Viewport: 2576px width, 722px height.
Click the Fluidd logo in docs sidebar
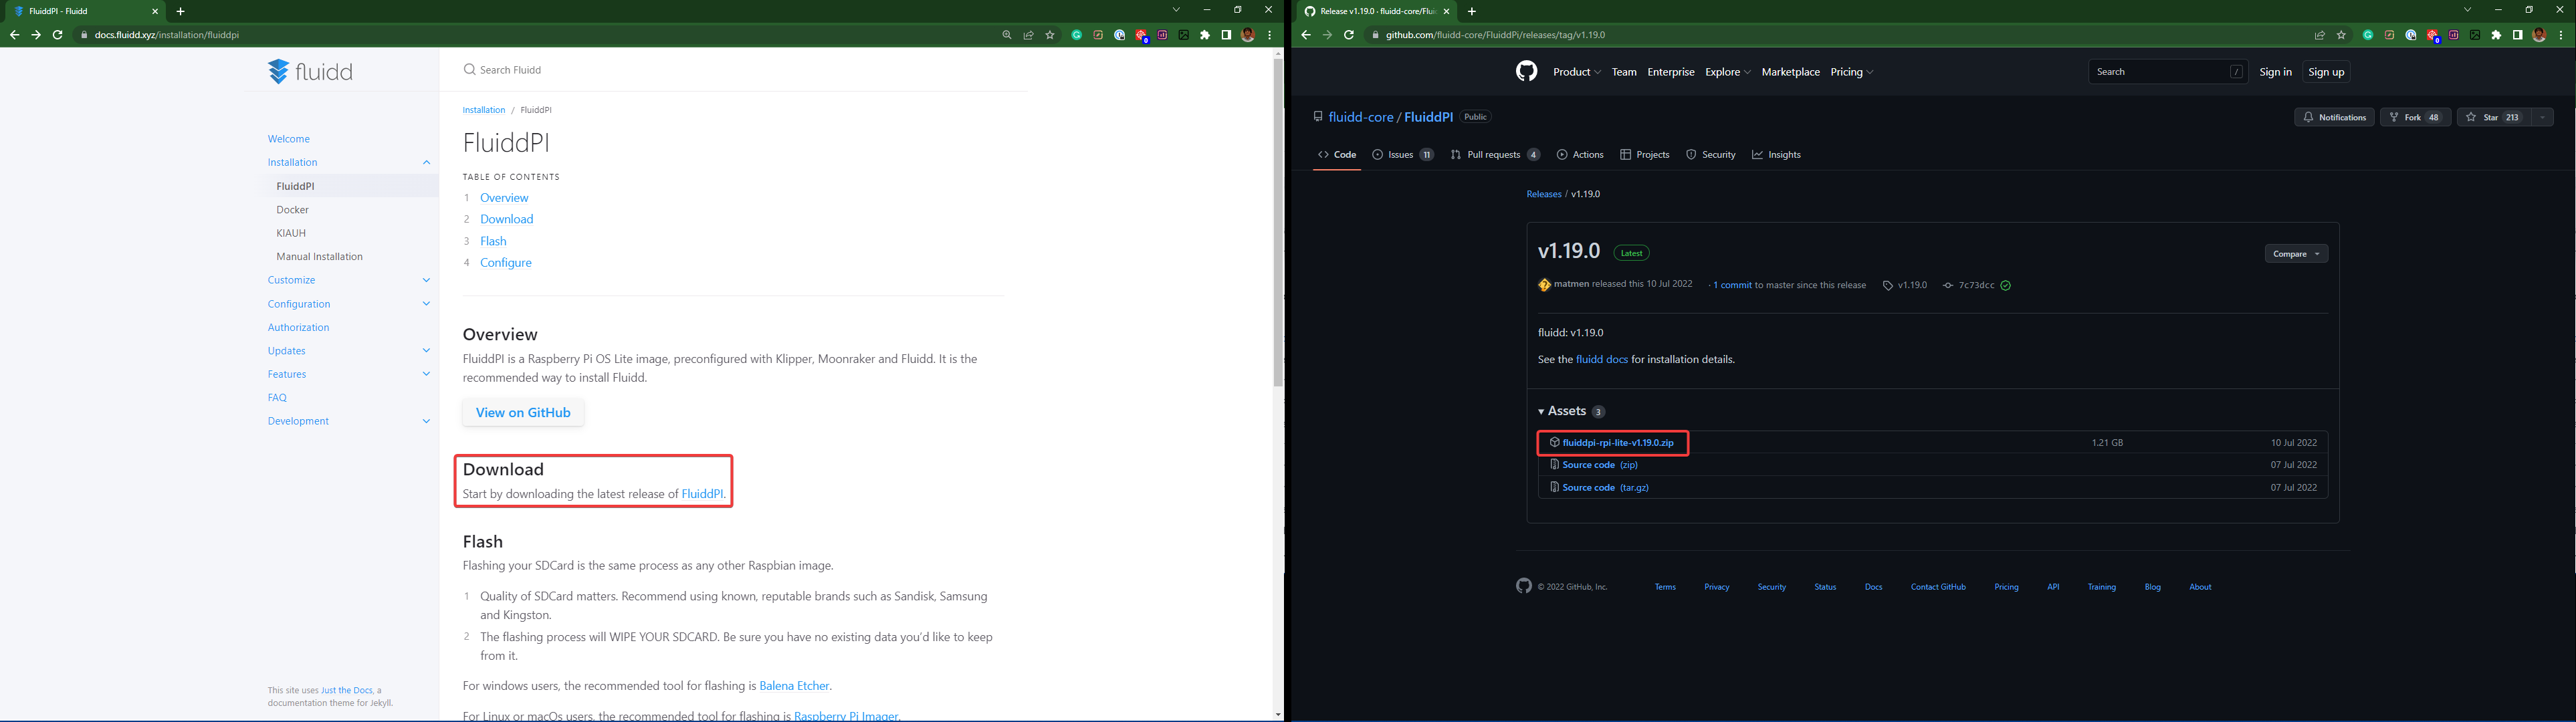[x=310, y=71]
